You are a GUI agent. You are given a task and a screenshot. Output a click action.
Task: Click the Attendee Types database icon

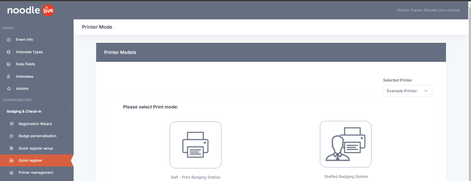click(x=9, y=52)
